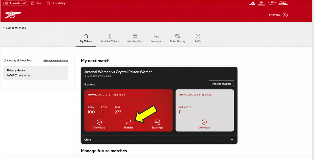Click the Exchange ticket icon
This screenshot has height=160, width=314.
pos(157,122)
